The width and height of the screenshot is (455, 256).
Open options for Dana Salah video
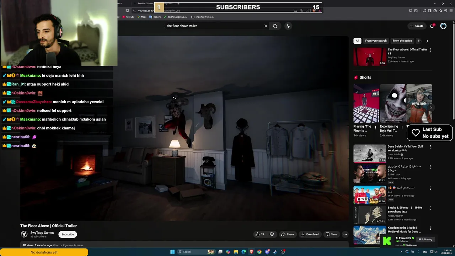pyautogui.click(x=430, y=147)
